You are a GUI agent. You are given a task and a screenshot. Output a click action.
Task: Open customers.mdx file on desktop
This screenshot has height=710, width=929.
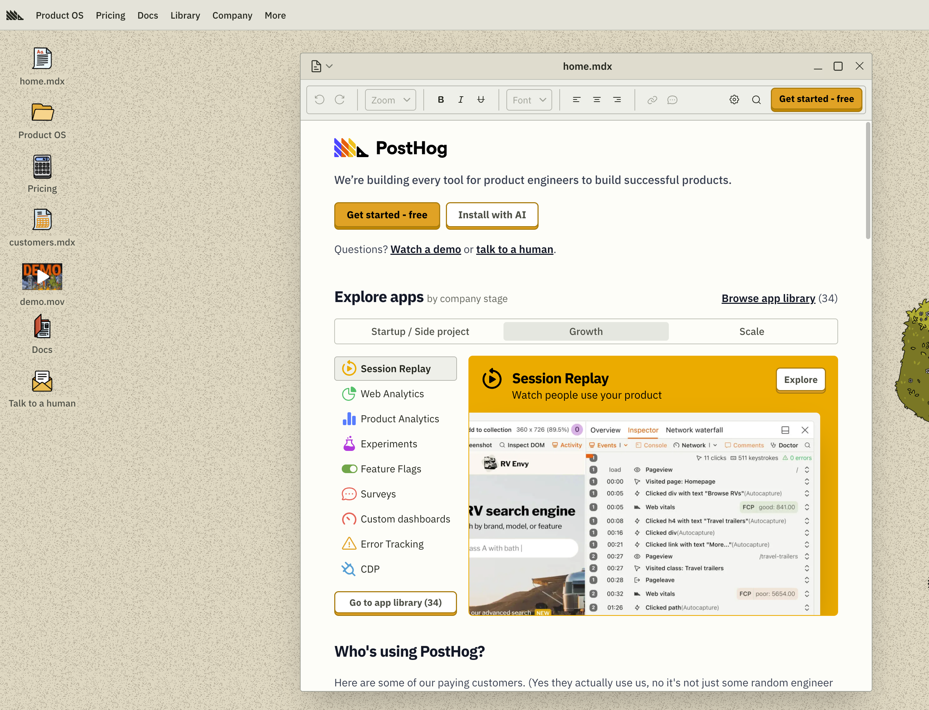[x=42, y=220]
